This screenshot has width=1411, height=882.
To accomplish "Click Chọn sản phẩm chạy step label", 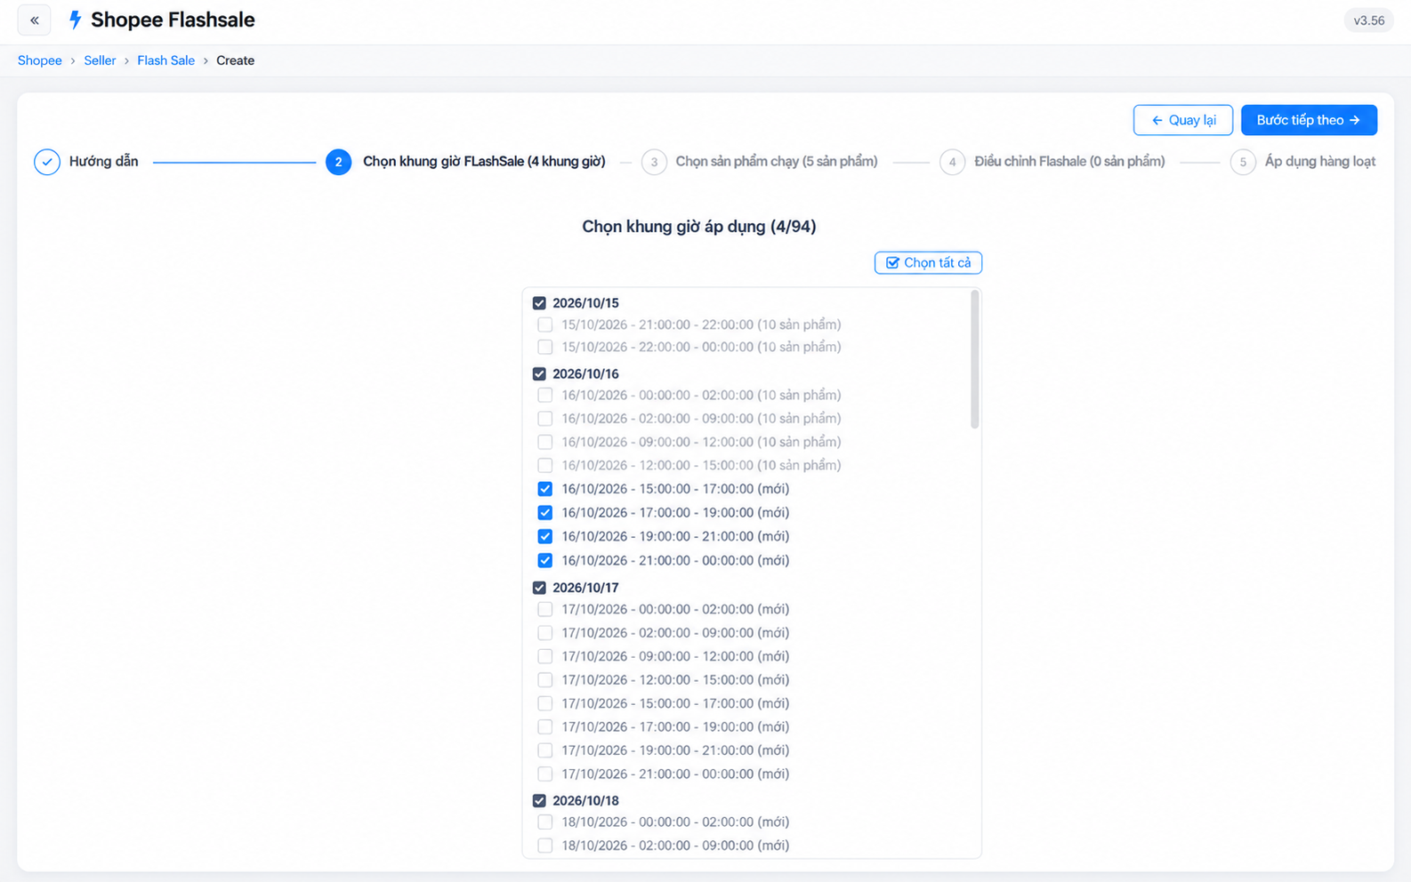I will (777, 162).
